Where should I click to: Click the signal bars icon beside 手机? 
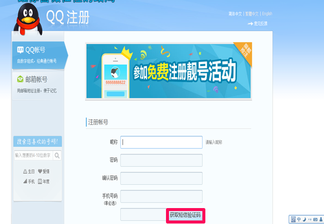pyautogui.click(x=25, y=181)
